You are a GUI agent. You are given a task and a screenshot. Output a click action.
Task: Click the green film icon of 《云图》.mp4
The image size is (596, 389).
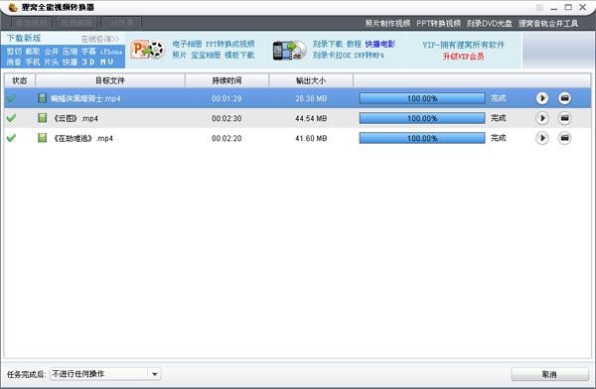point(42,118)
